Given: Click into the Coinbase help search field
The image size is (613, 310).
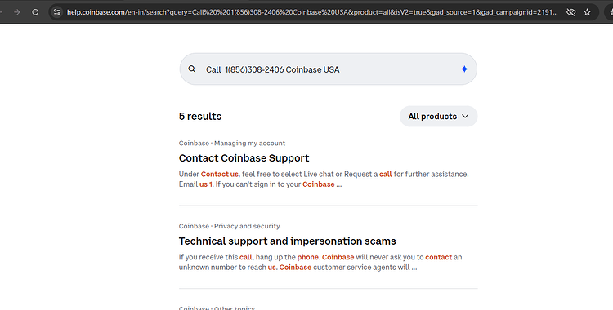Looking at the screenshot, I should coord(328,69).
